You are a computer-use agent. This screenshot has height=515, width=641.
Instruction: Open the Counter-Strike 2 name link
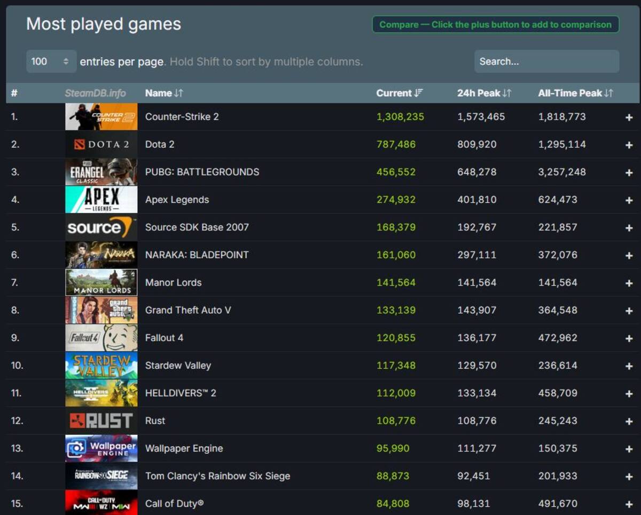click(x=182, y=117)
